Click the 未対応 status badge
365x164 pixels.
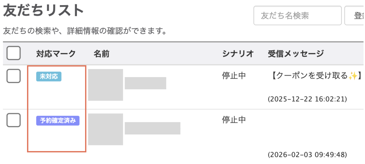[49, 77]
